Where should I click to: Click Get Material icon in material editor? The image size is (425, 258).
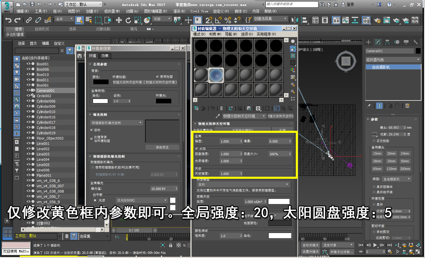coord(197,108)
